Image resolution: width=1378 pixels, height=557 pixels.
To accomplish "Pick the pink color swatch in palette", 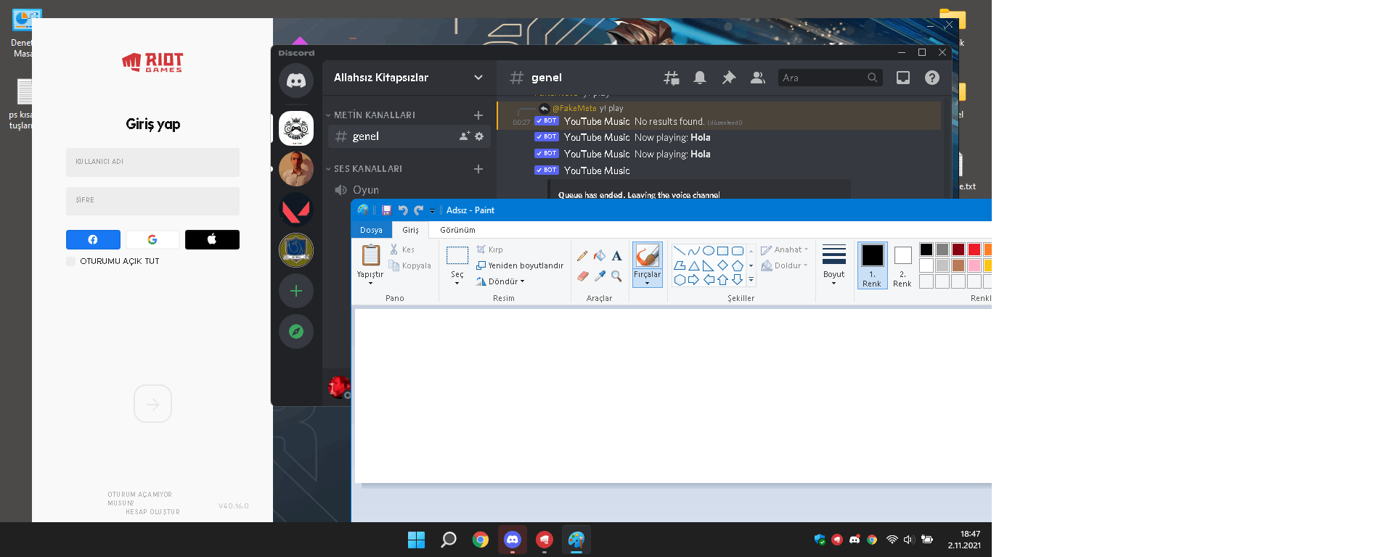I will (x=974, y=265).
